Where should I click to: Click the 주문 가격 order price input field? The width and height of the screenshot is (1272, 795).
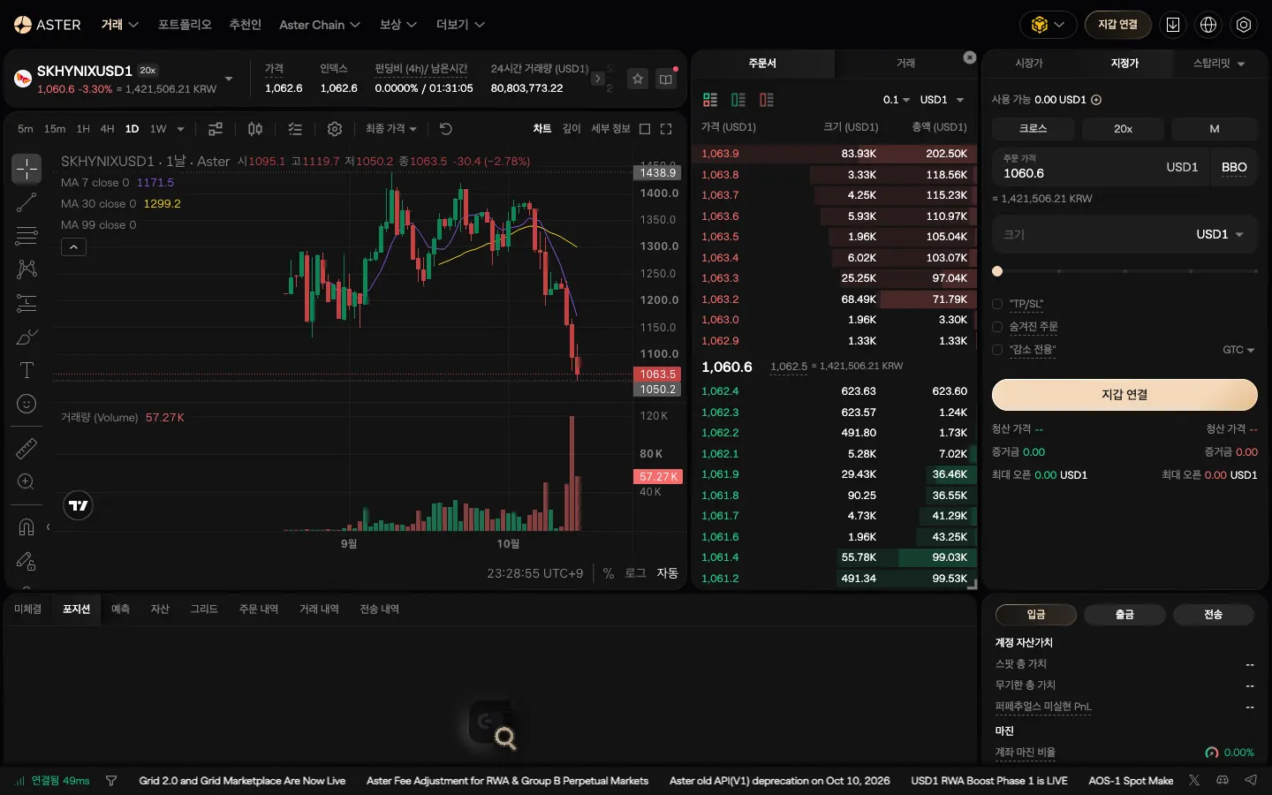tap(1101, 167)
